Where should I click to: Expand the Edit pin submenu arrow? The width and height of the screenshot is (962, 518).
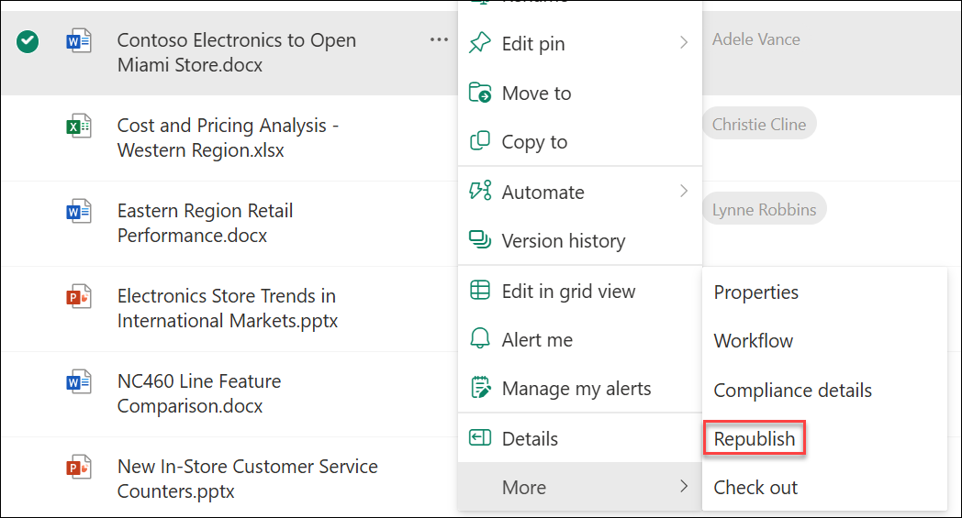[683, 43]
